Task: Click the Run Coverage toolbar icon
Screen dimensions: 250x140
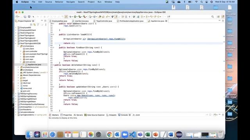Action: [x=80, y=17]
